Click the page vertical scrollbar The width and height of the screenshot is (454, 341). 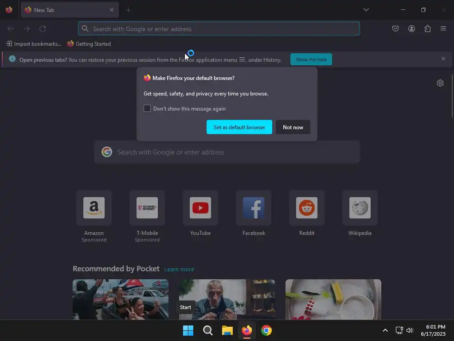point(452,96)
